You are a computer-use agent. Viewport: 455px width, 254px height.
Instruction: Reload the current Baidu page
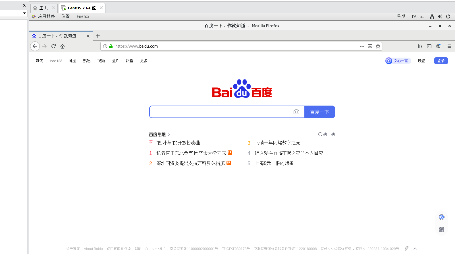tap(53, 46)
